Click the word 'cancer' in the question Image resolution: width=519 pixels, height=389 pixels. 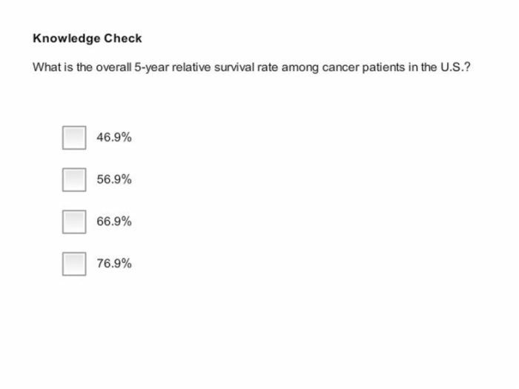[340, 67]
